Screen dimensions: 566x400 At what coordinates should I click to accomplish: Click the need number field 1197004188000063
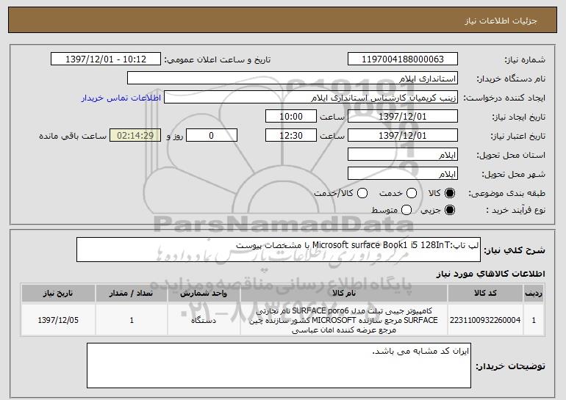point(403,59)
